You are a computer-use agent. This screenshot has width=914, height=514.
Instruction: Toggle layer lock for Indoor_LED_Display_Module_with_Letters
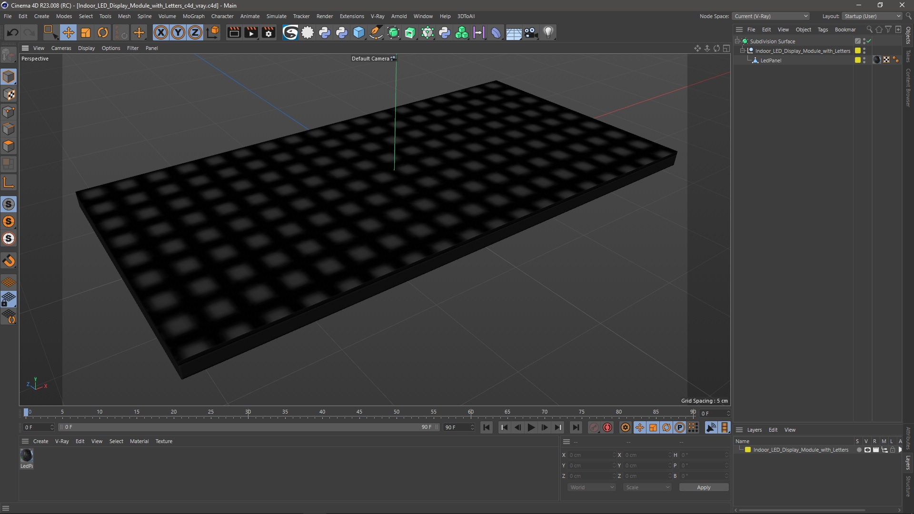pyautogui.click(x=893, y=450)
